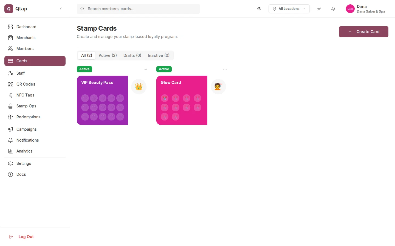Go to Merchants in the sidebar

click(35, 38)
